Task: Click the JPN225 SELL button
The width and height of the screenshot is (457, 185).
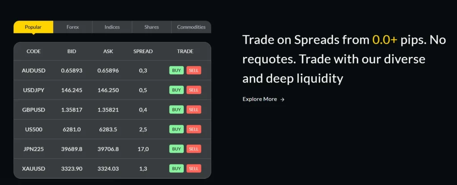Action: 194,149
